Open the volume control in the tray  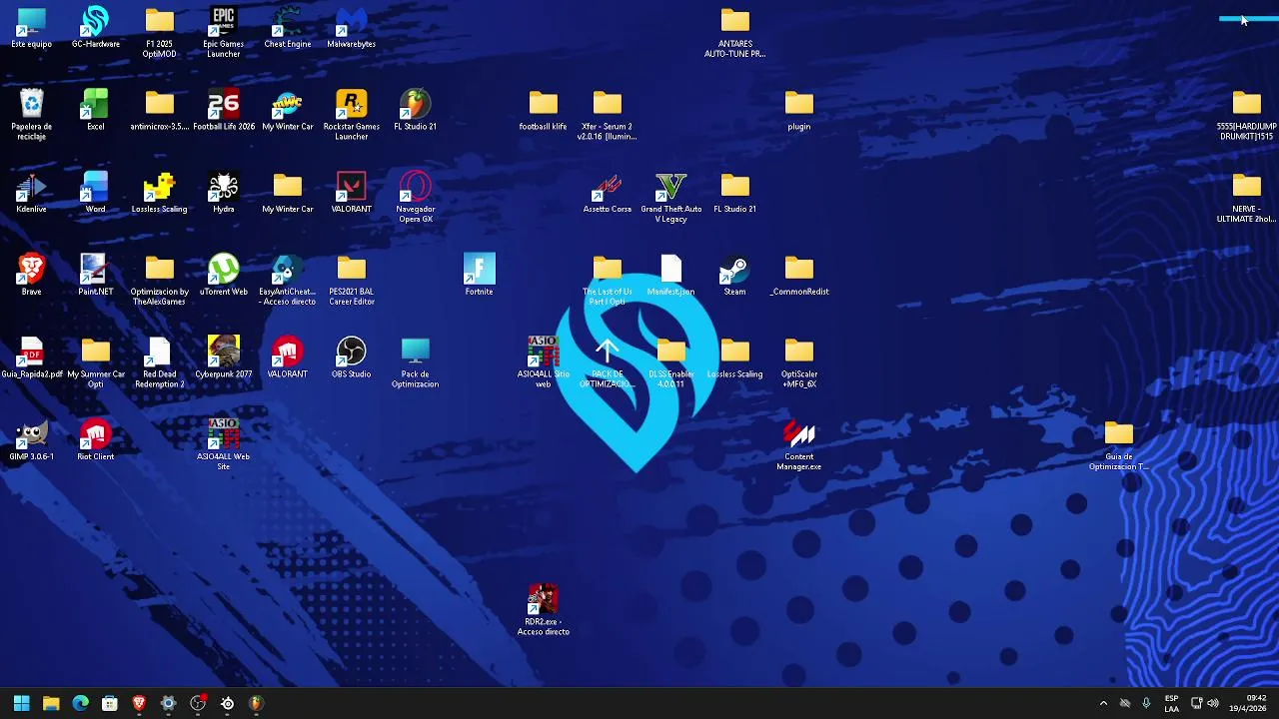(x=1213, y=703)
